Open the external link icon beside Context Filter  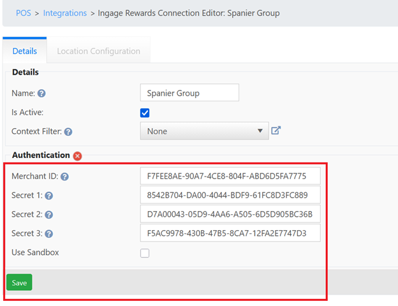(276, 131)
